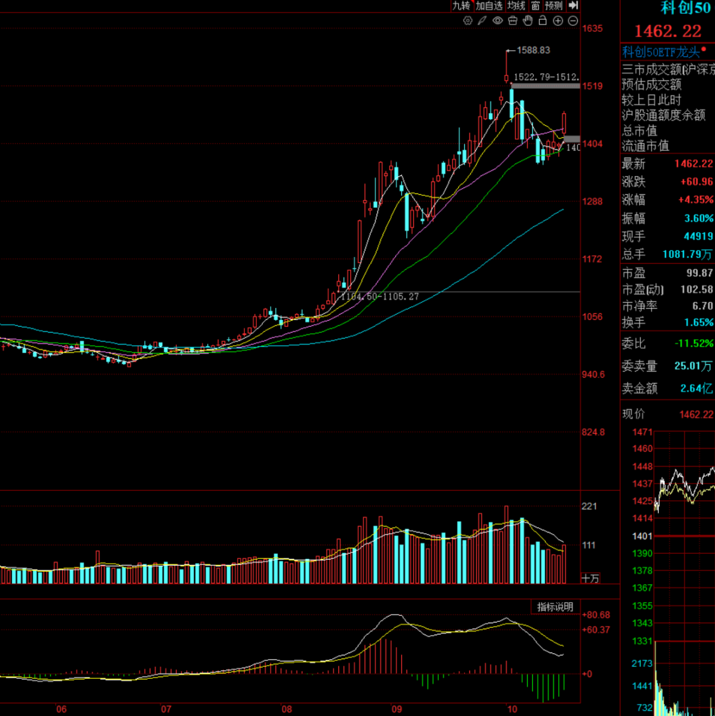Select the pen drawing tool
This screenshot has width=715, height=716.
(482, 21)
